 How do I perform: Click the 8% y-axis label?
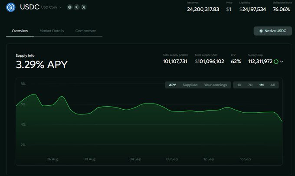click(23, 84)
